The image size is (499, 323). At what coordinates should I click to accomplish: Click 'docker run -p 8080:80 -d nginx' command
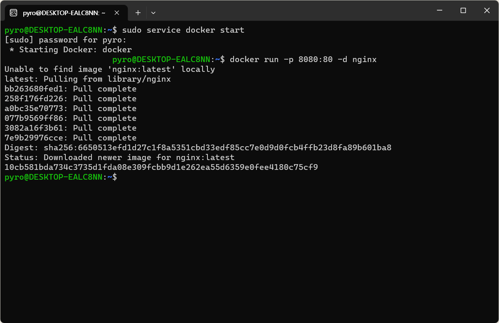coord(303,59)
